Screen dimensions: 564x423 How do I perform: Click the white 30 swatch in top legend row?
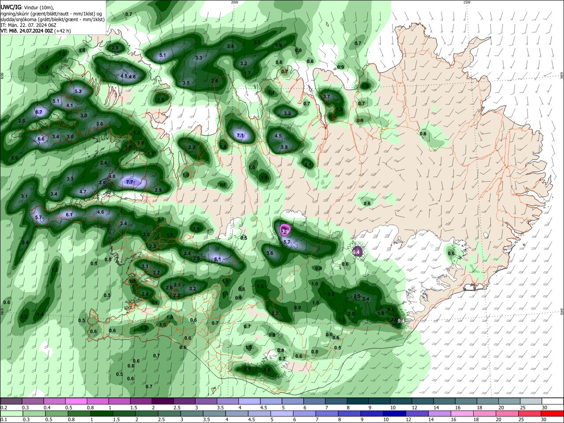point(553,401)
